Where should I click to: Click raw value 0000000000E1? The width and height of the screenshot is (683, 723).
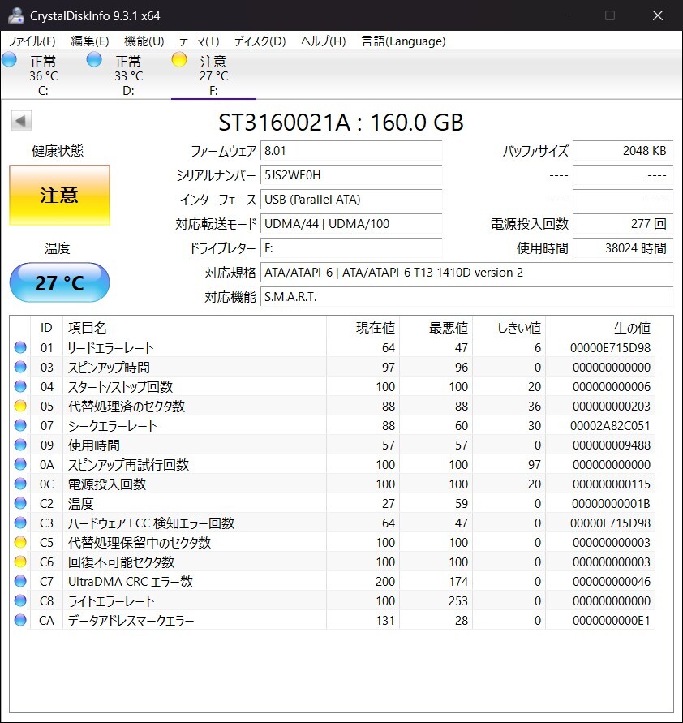point(611,621)
